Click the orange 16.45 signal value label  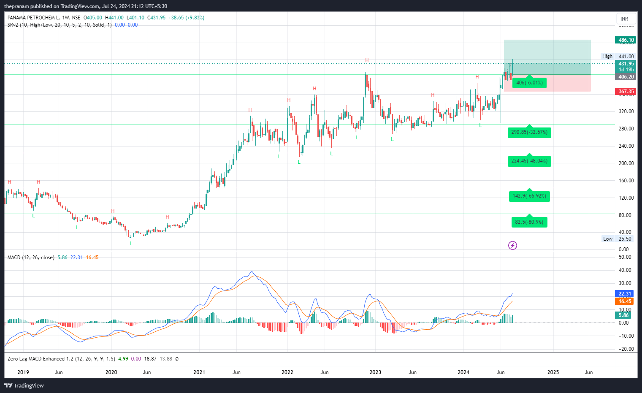624,301
